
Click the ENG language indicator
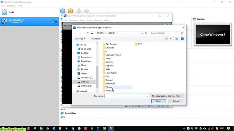pos(222,128)
